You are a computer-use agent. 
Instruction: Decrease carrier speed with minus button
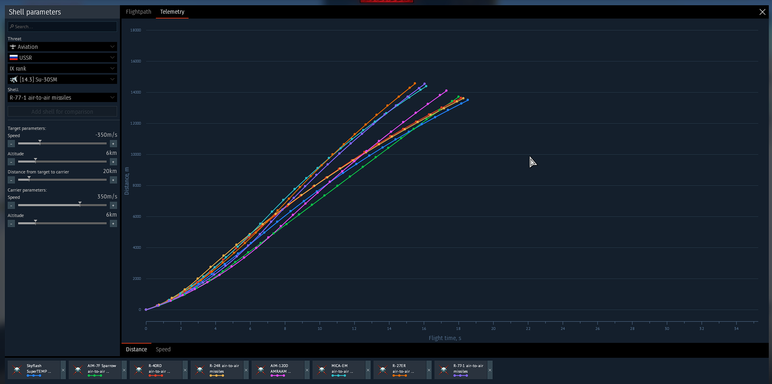[11, 205]
